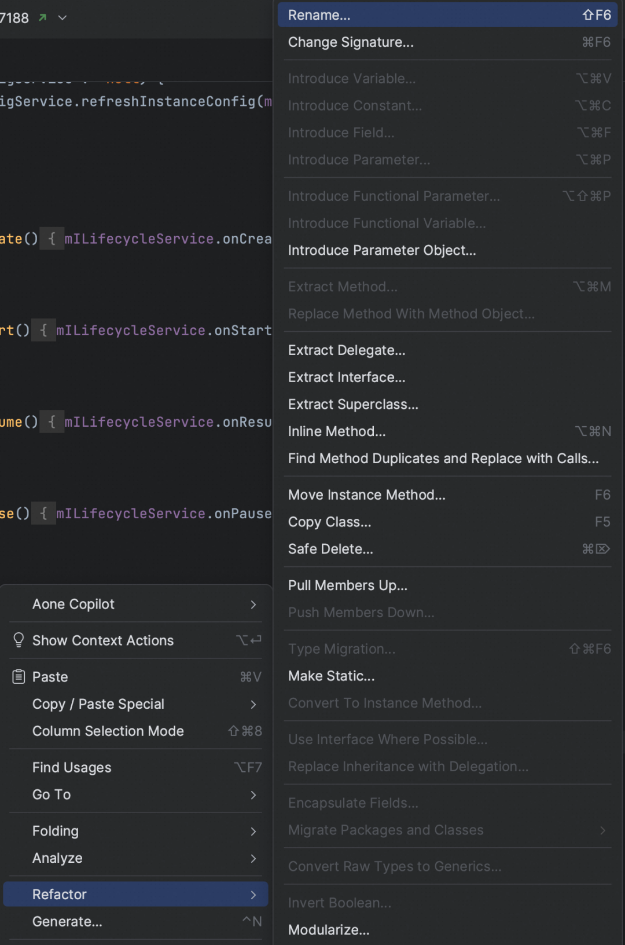Select Inline Method... entry
625x945 pixels.
[447, 431]
